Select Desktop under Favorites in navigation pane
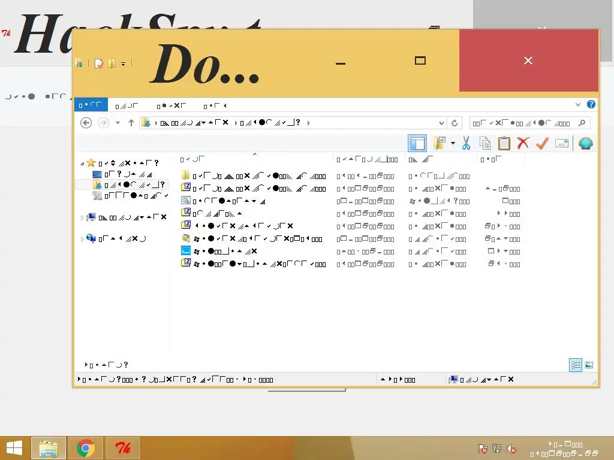This screenshot has height=460, width=614. pyautogui.click(x=122, y=174)
